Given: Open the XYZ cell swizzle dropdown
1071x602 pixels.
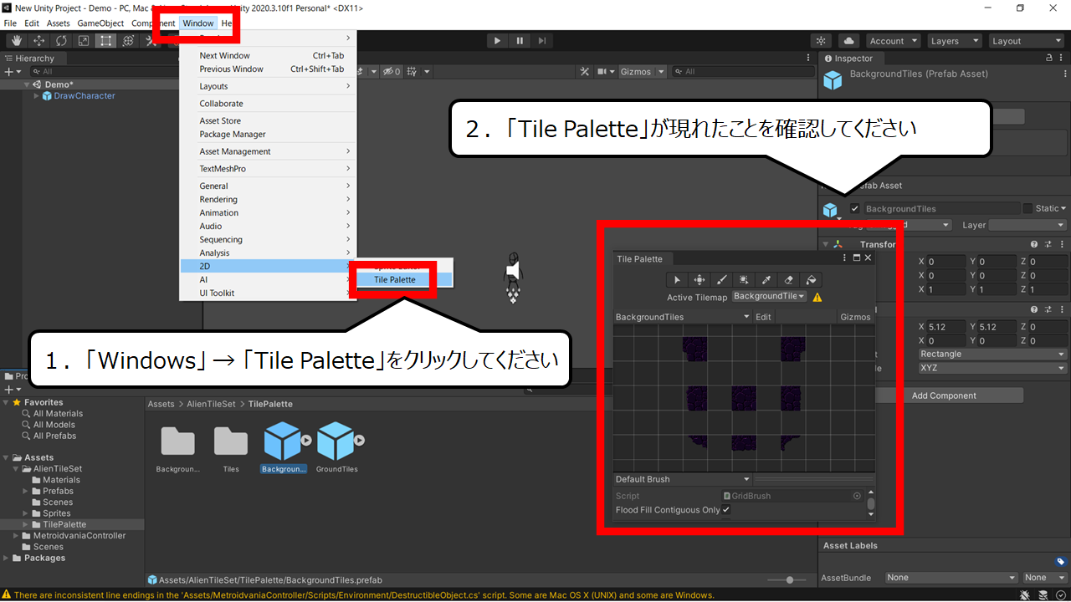Looking at the screenshot, I should (x=992, y=368).
